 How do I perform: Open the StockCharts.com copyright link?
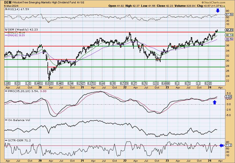tap(213, 2)
